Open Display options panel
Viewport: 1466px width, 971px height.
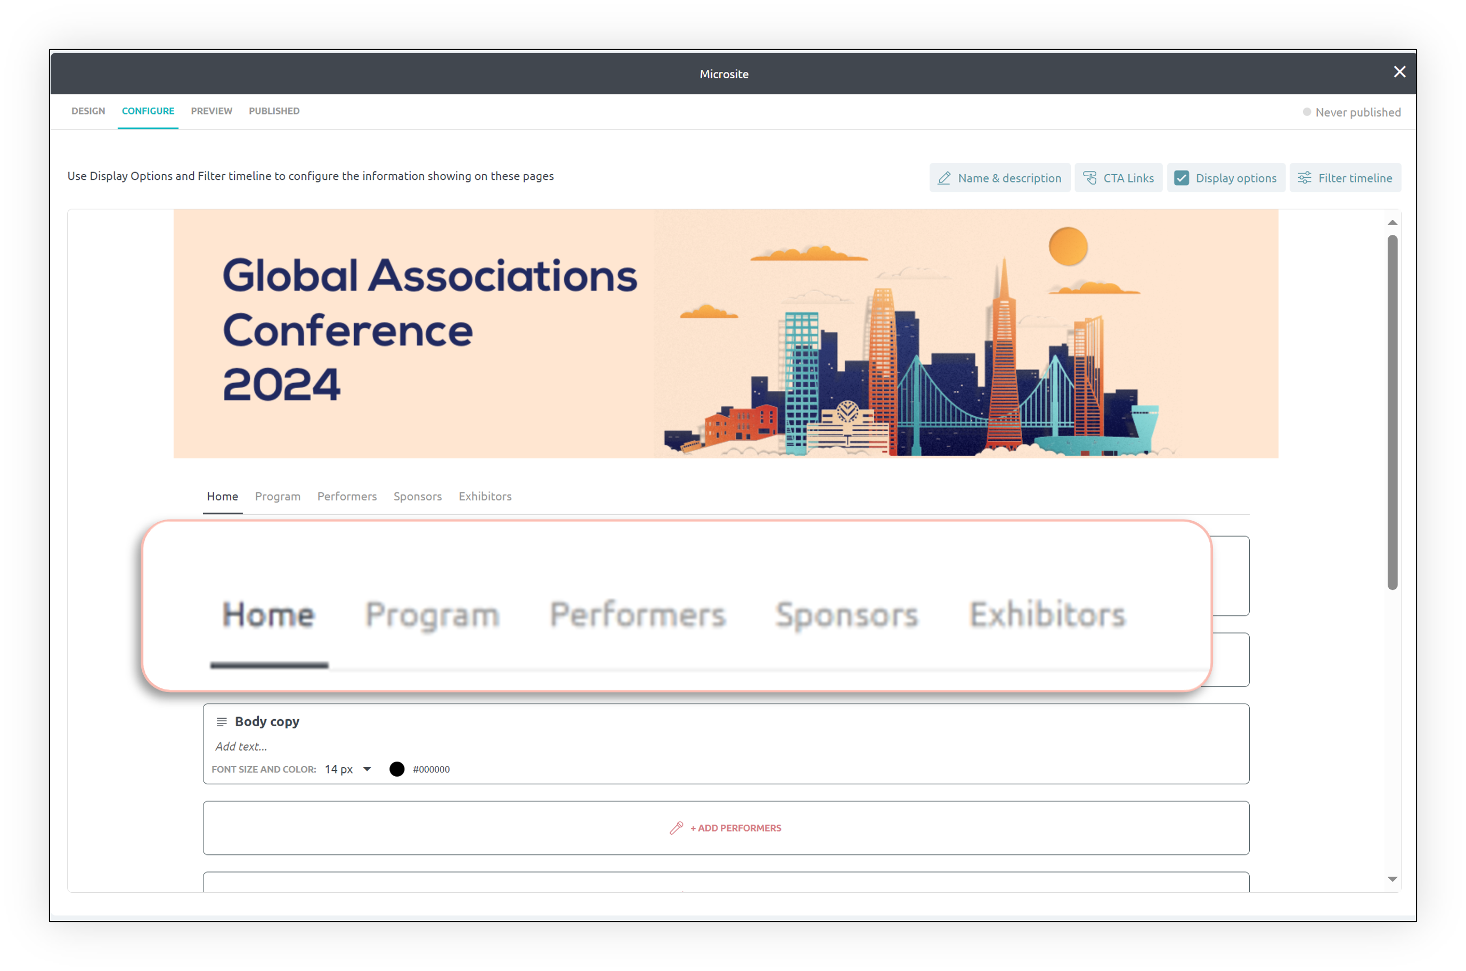(x=1225, y=178)
